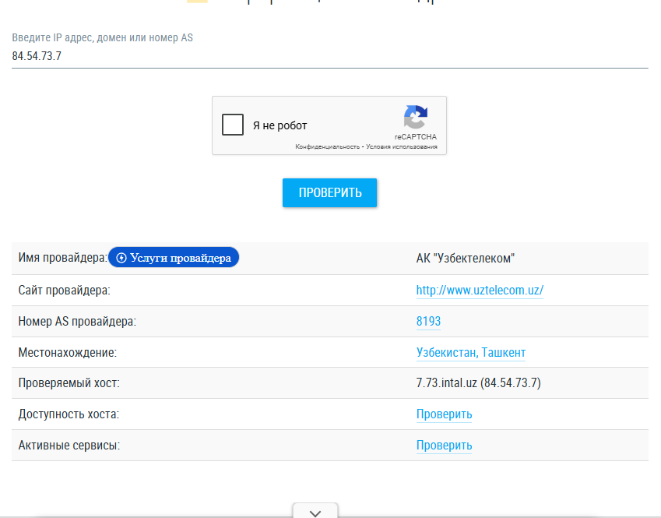The width and height of the screenshot is (661, 518).
Task: Click 'Проверить' next to Активные сервисы
Action: coord(444,446)
